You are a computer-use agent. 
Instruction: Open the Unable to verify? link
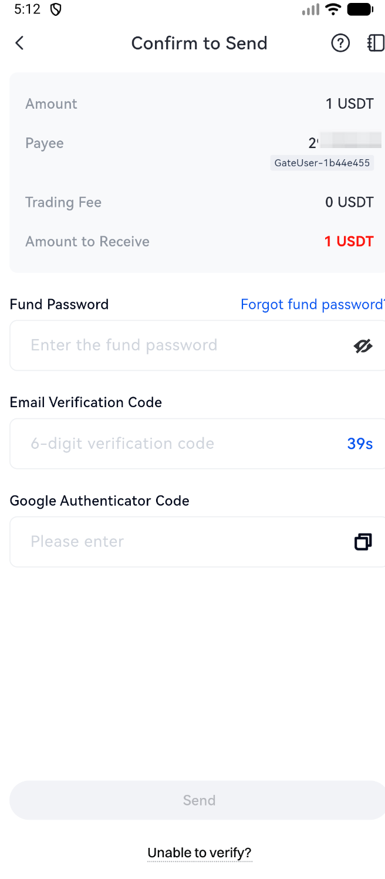tap(200, 853)
